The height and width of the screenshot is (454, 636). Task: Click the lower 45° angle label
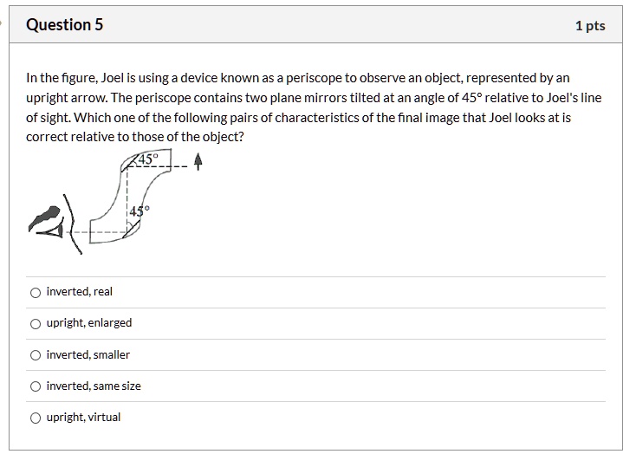coord(140,211)
